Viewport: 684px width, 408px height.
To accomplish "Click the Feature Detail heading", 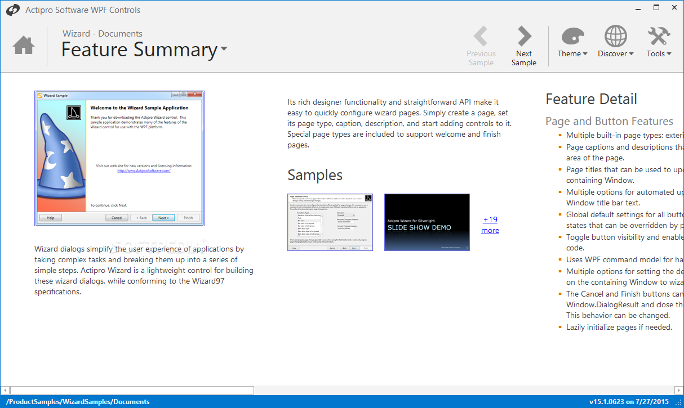I will [591, 99].
